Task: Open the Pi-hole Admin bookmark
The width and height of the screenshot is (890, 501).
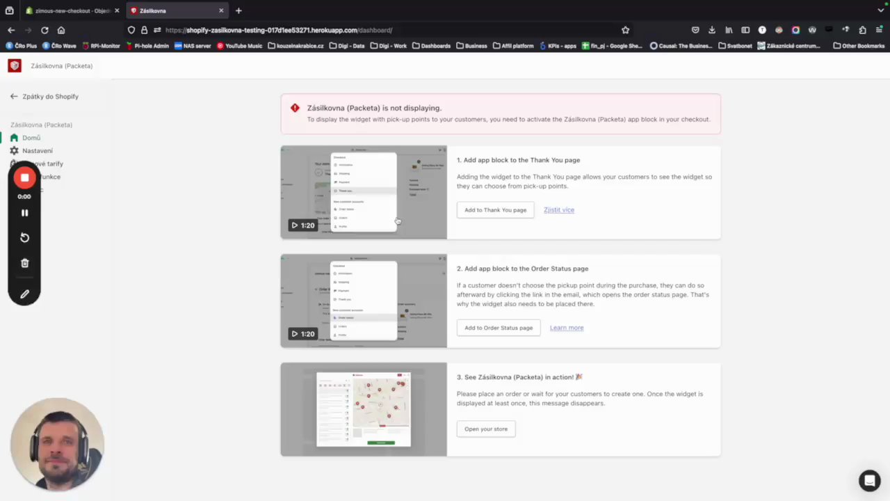Action: point(147,46)
